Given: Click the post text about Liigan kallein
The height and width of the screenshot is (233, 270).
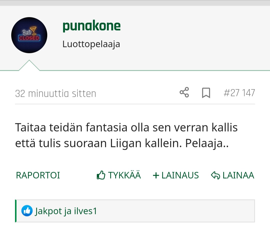Looking at the screenshot, I should click(126, 135).
